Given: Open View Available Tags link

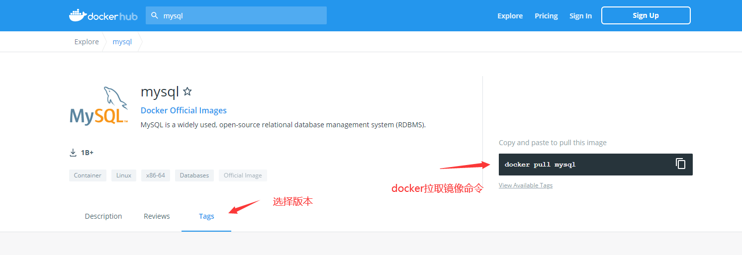Looking at the screenshot, I should coord(526,185).
